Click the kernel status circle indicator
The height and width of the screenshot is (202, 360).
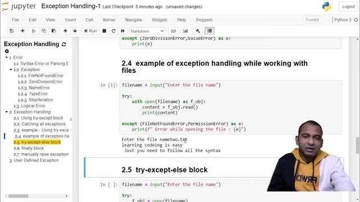(x=356, y=20)
